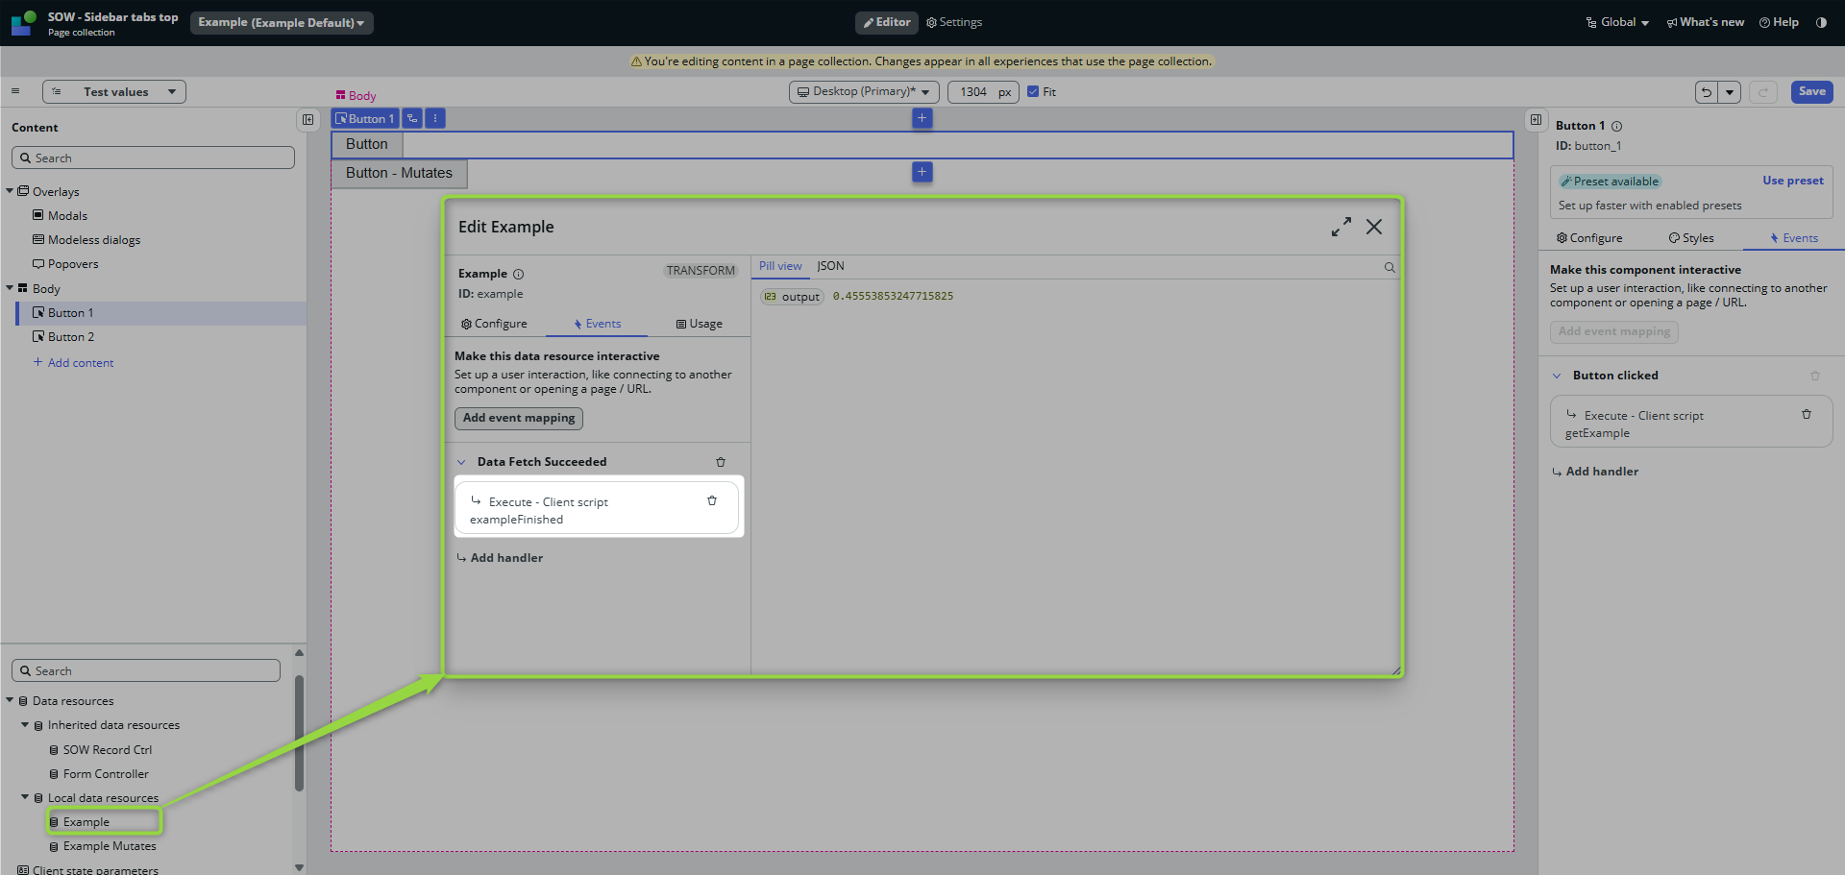Collapse the Data Fetch Succeeded section
Screen dimensions: 1845x875
(x=462, y=462)
